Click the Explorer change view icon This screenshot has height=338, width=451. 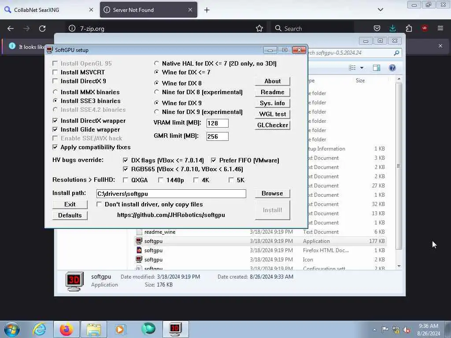[352, 68]
